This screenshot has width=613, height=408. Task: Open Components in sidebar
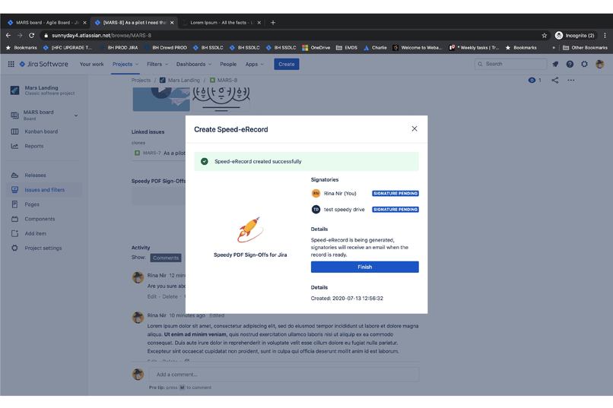40,219
